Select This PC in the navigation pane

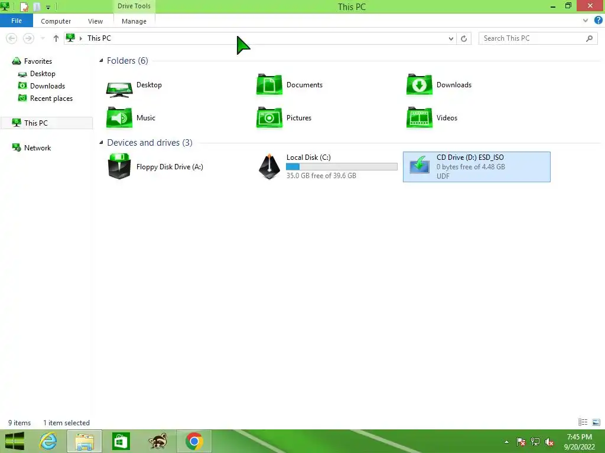46,123
